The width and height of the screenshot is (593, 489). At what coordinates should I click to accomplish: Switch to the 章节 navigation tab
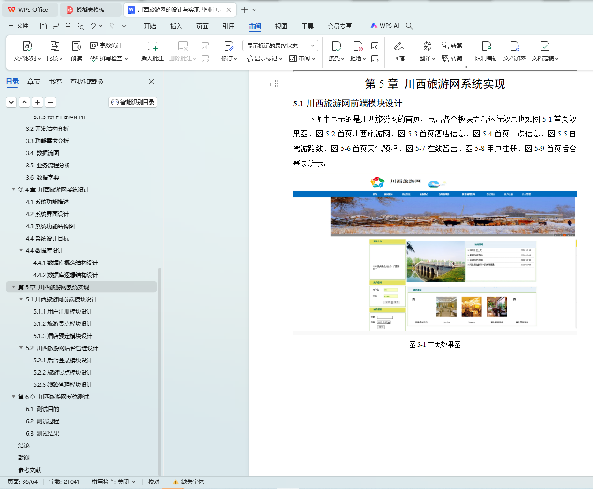pos(34,82)
